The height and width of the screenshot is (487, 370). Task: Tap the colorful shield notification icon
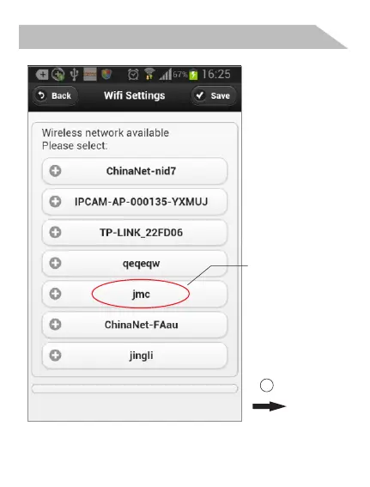tap(106, 75)
